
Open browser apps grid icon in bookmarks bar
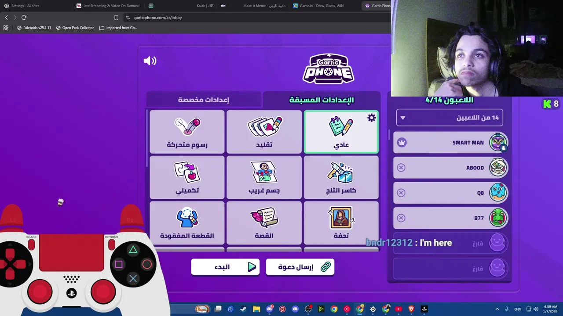[6, 28]
